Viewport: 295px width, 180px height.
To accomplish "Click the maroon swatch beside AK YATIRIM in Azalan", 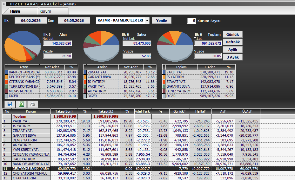I will click(x=85, y=91).
